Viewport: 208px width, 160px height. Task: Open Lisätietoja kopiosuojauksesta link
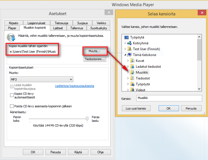click(74, 86)
